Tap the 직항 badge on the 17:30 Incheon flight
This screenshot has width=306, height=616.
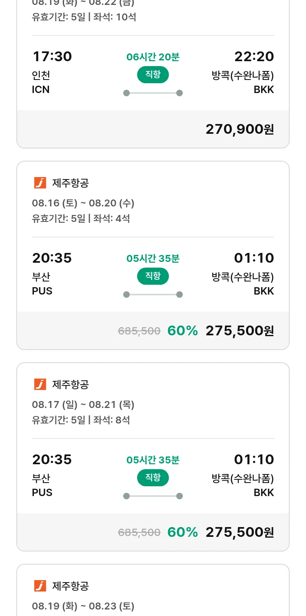click(153, 75)
